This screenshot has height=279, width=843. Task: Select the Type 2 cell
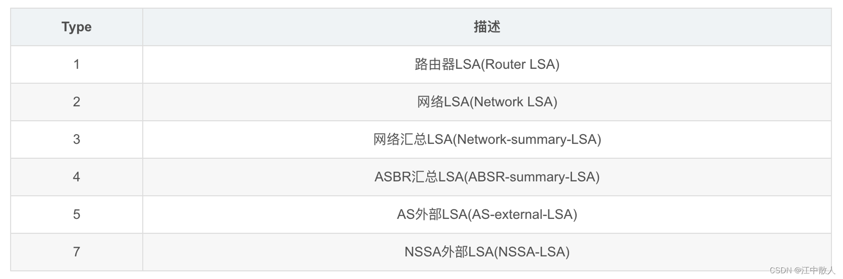[x=76, y=102]
